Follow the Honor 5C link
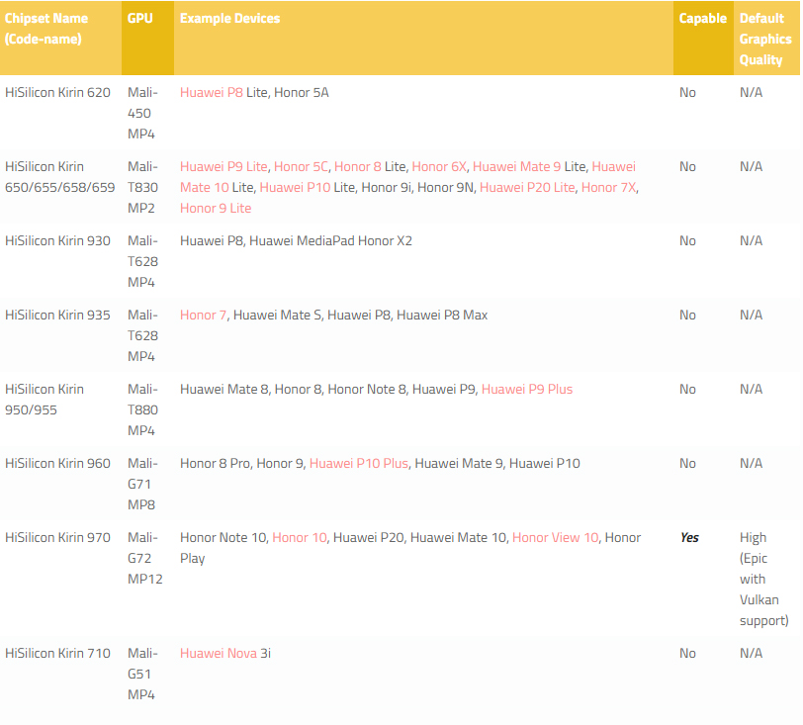The height and width of the screenshot is (725, 803). pyautogui.click(x=301, y=167)
